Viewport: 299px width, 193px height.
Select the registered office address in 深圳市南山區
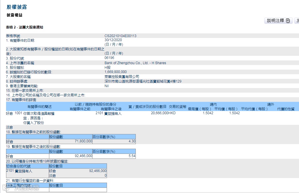[x=143, y=81]
